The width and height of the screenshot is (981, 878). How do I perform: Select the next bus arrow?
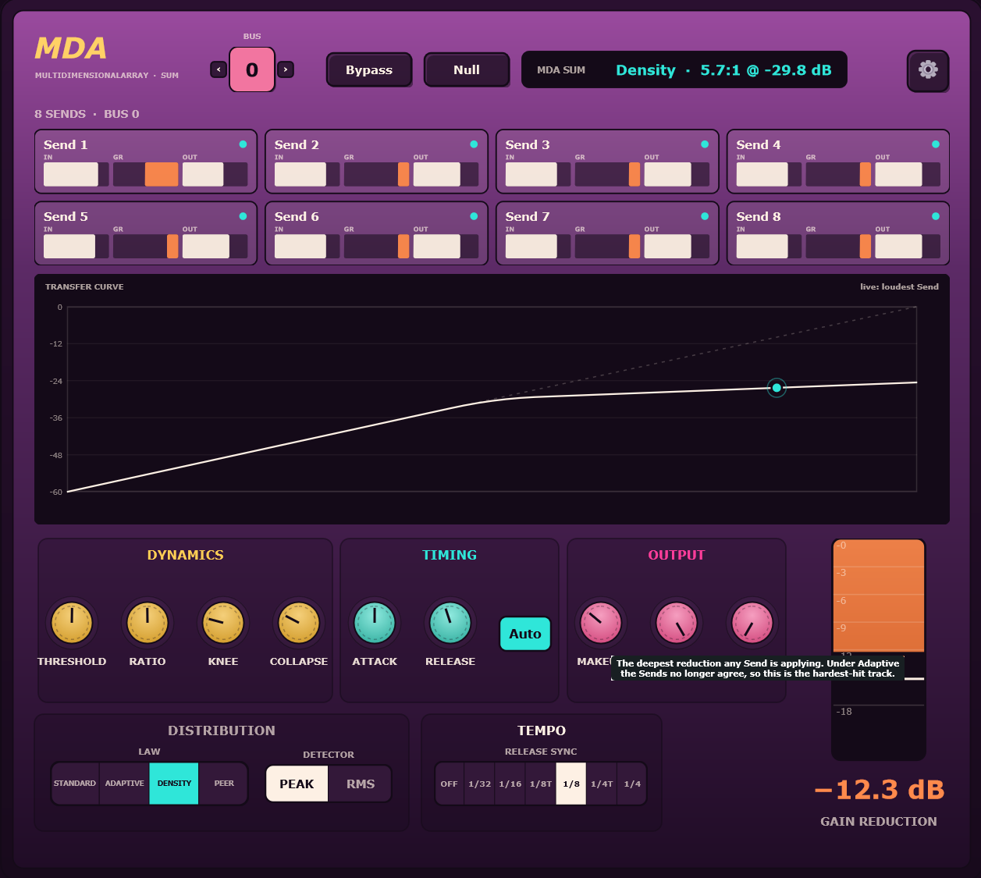coord(286,69)
